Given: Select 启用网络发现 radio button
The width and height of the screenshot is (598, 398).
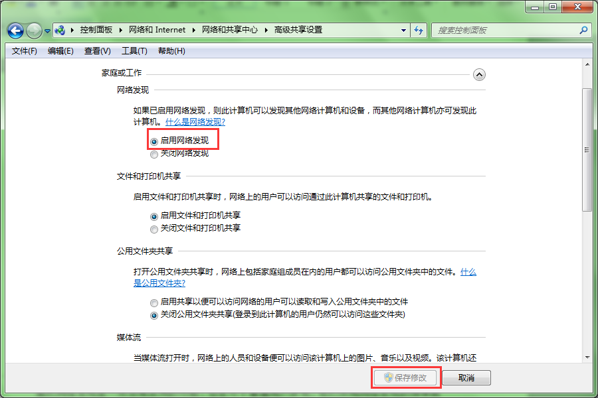Looking at the screenshot, I should [154, 142].
